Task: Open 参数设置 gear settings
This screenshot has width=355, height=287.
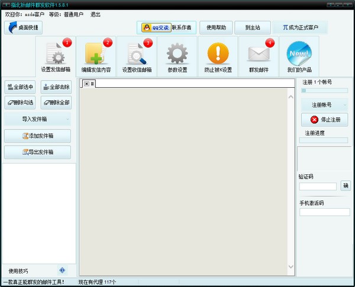Action: [x=177, y=57]
